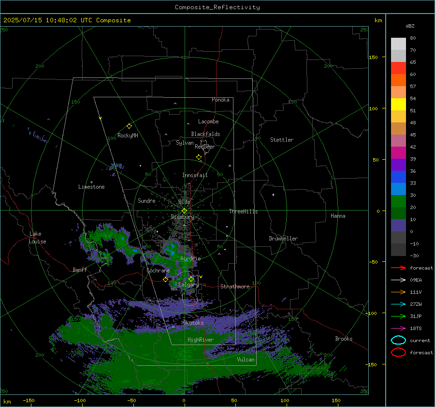Click the white 09EA arrow icon
Image resolution: width=435 pixels, height=407 pixels.
click(398, 280)
